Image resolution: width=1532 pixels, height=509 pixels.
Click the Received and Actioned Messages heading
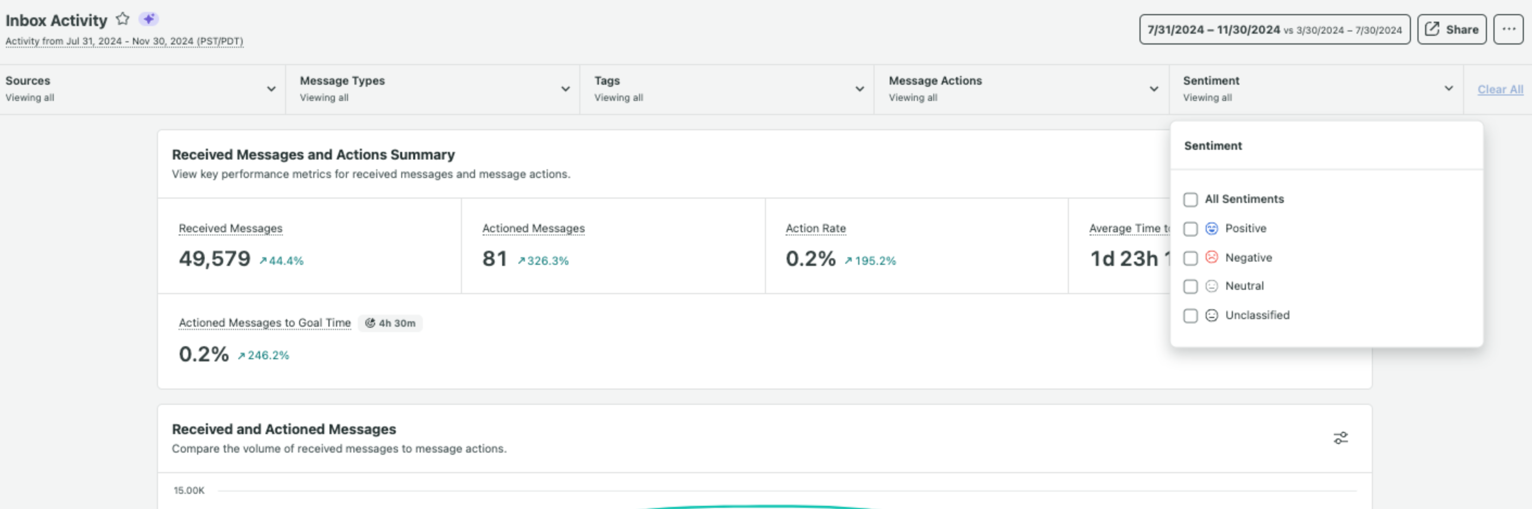(x=284, y=429)
